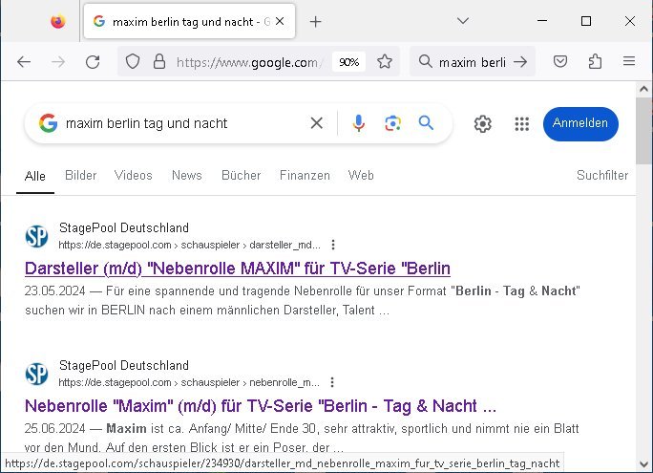Image resolution: width=653 pixels, height=473 pixels.
Task: Open the Pocket save icon
Action: (560, 62)
